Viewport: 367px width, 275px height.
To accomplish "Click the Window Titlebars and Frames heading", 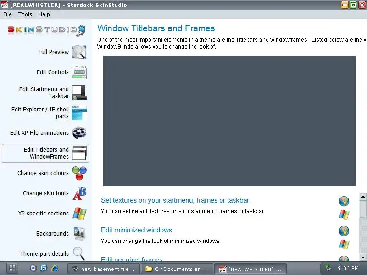I will point(156,28).
